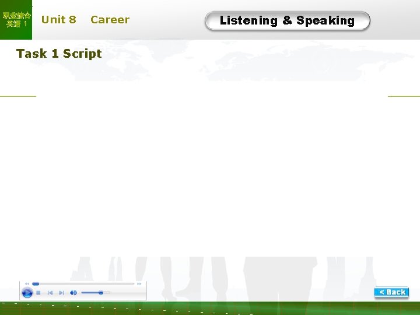Select the 'Career' title text
420x315 pixels.
click(110, 20)
